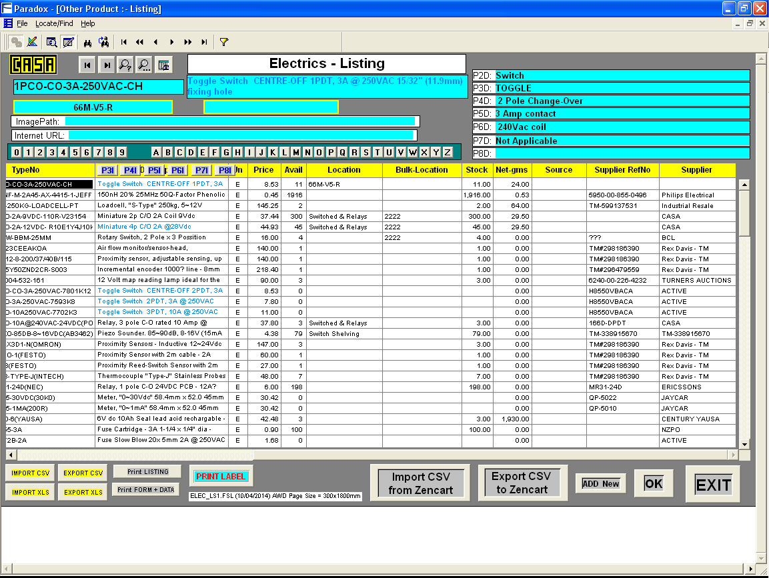Open the File menu
Image resolution: width=769 pixels, height=578 pixels.
point(22,23)
